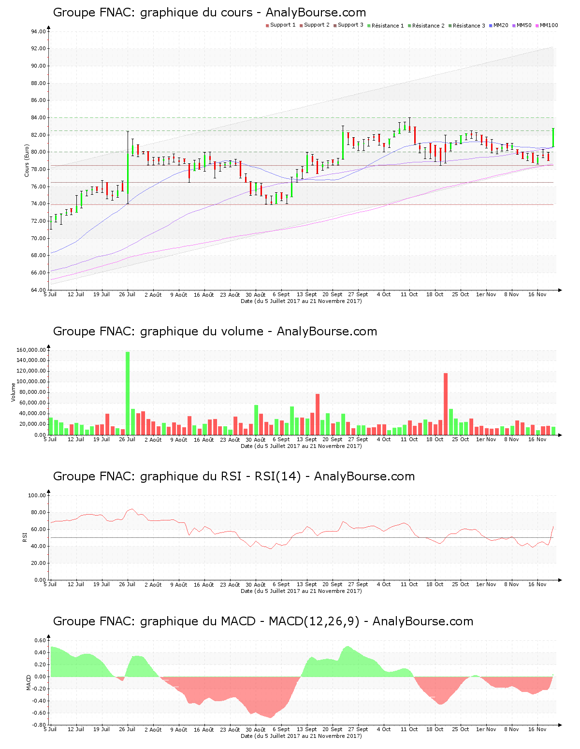Screen dimensions: 580x749
Task: Click the Support 1 legend label
Action: tap(283, 25)
